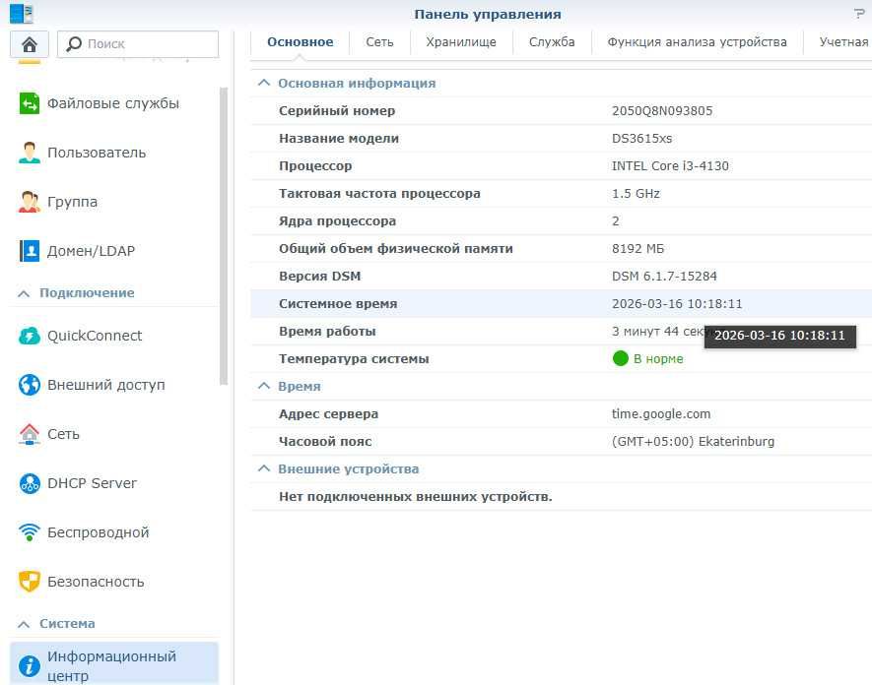Collapse the Система sidebar section

24,624
